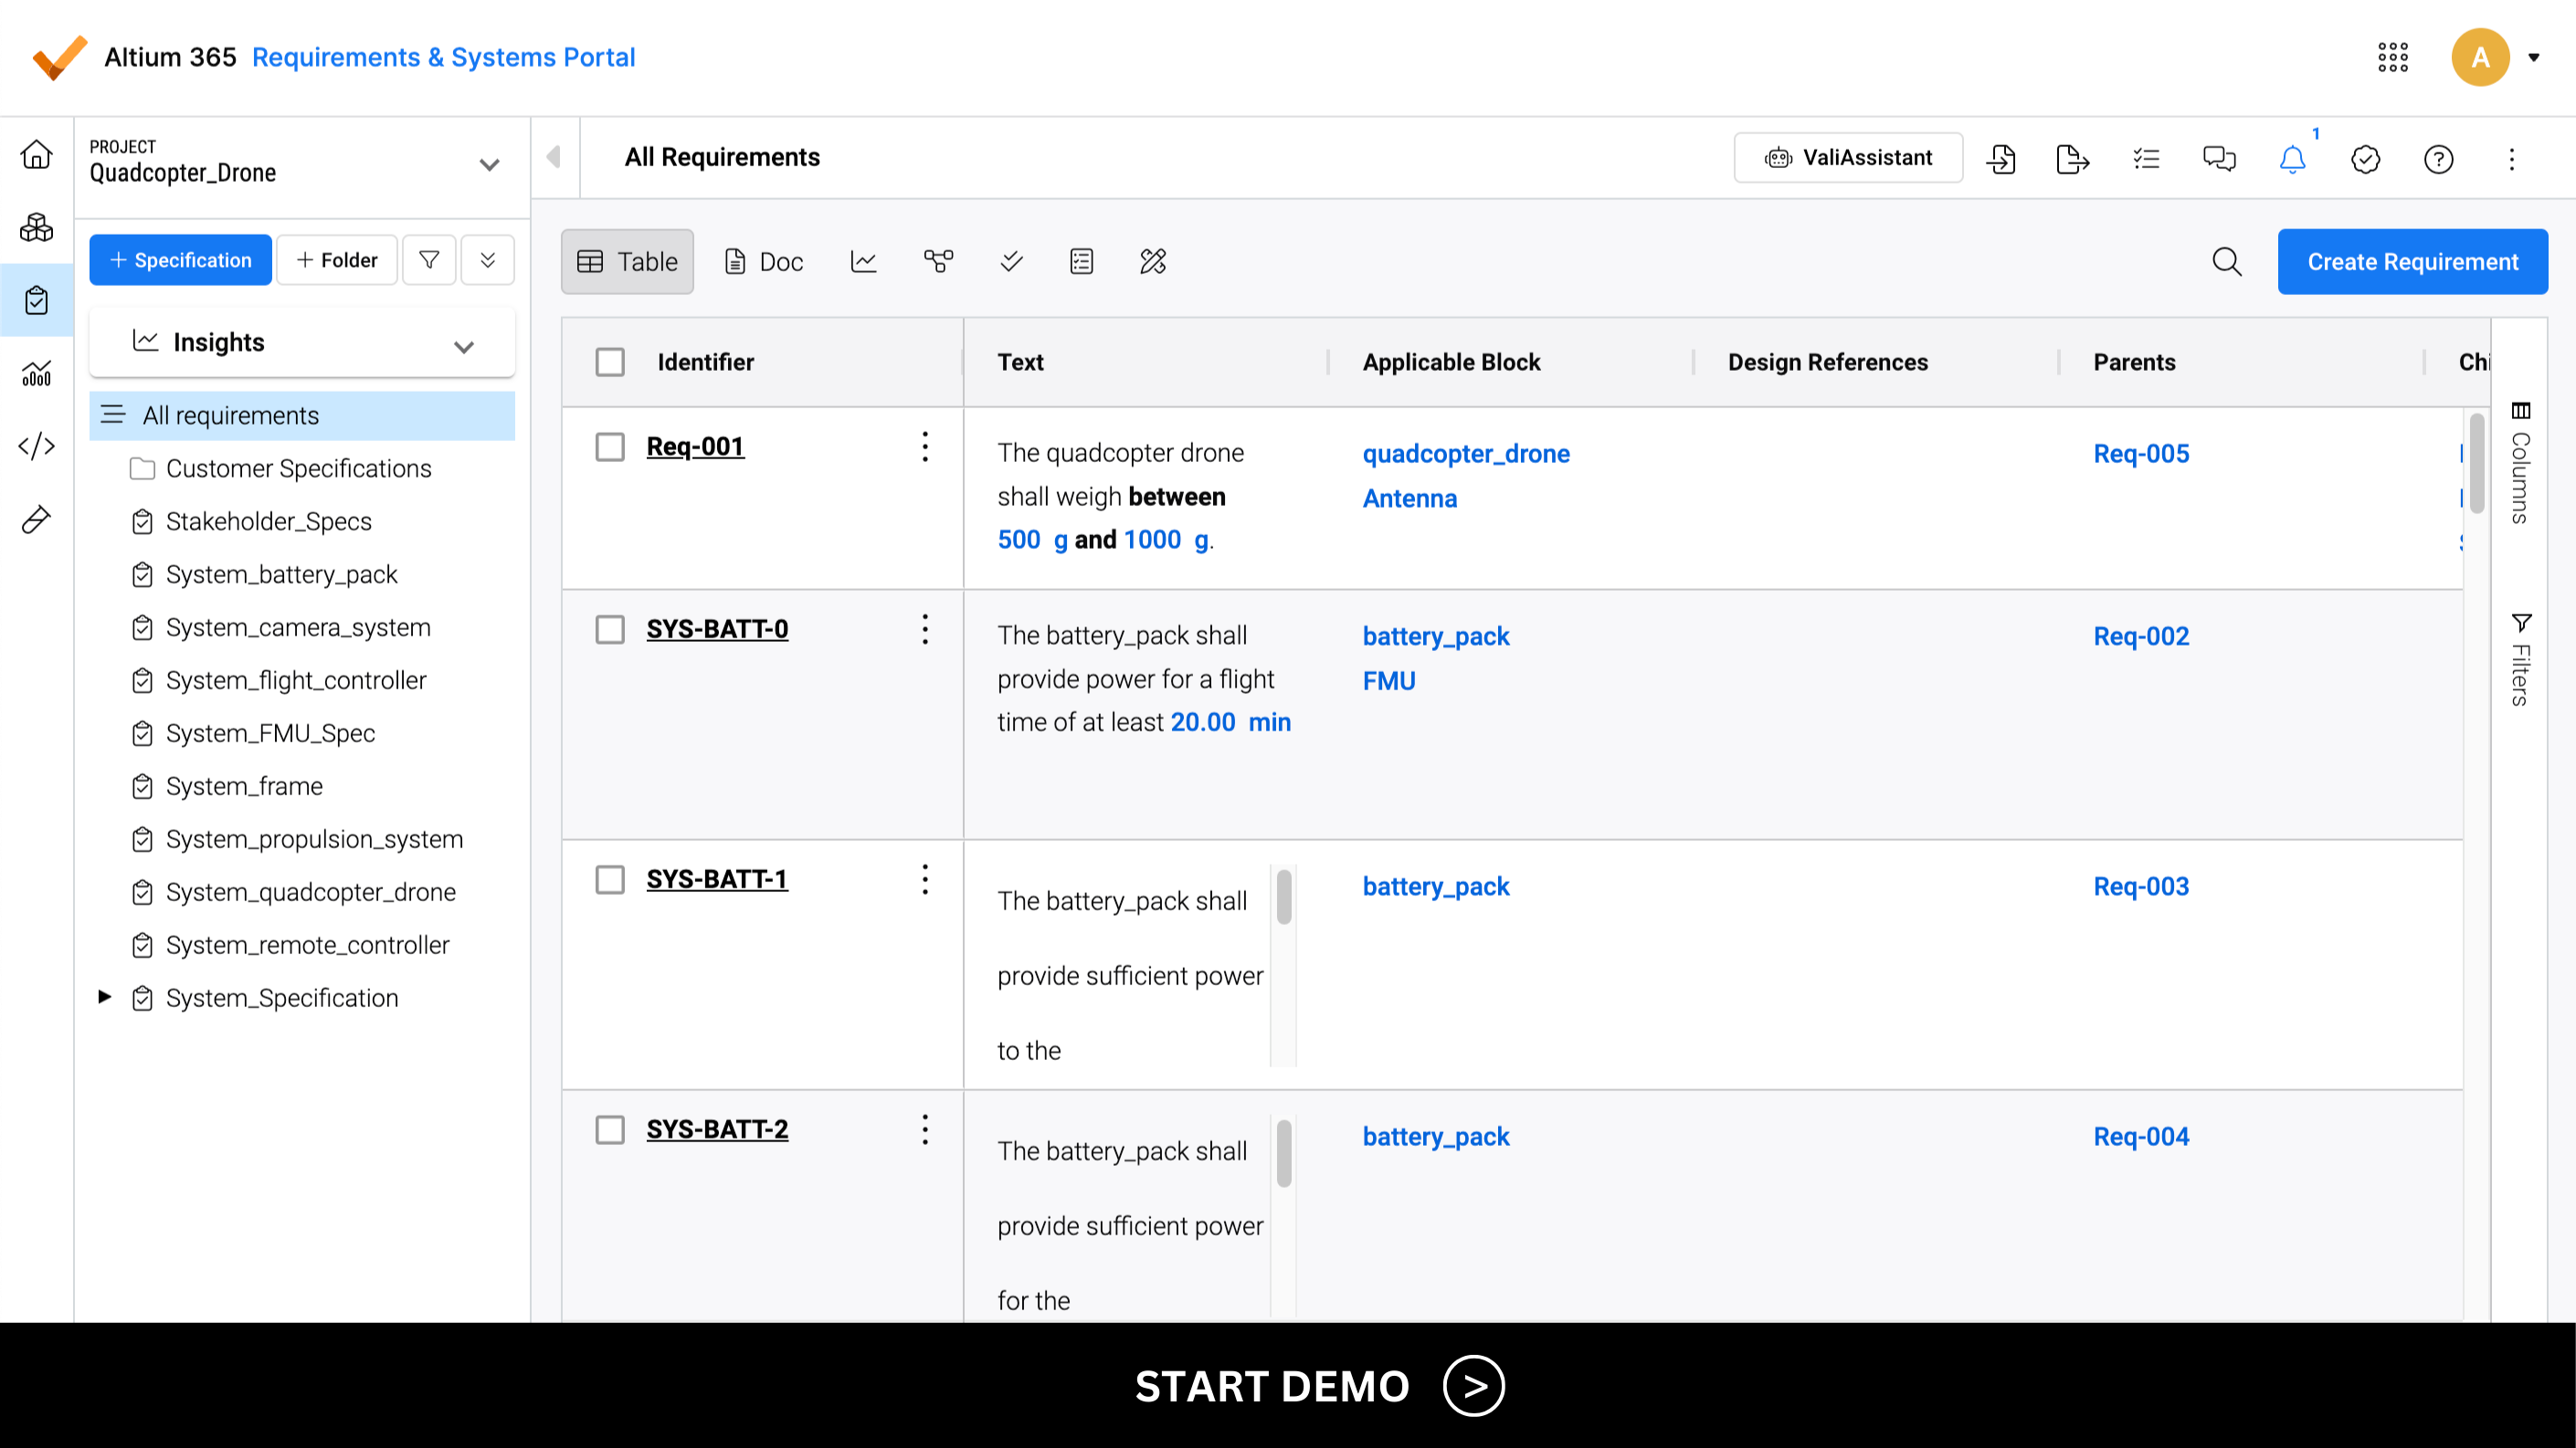Image resolution: width=2576 pixels, height=1448 pixels.
Task: Switch to the traceability graph view icon
Action: (938, 262)
